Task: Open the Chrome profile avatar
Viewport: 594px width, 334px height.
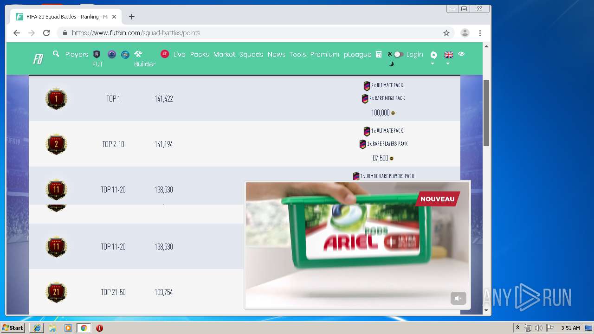Action: coord(465,33)
